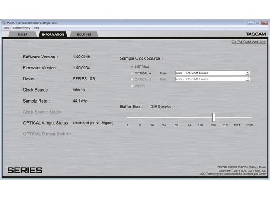
Task: Click the Sample Clock Source heading
Action: point(141,58)
